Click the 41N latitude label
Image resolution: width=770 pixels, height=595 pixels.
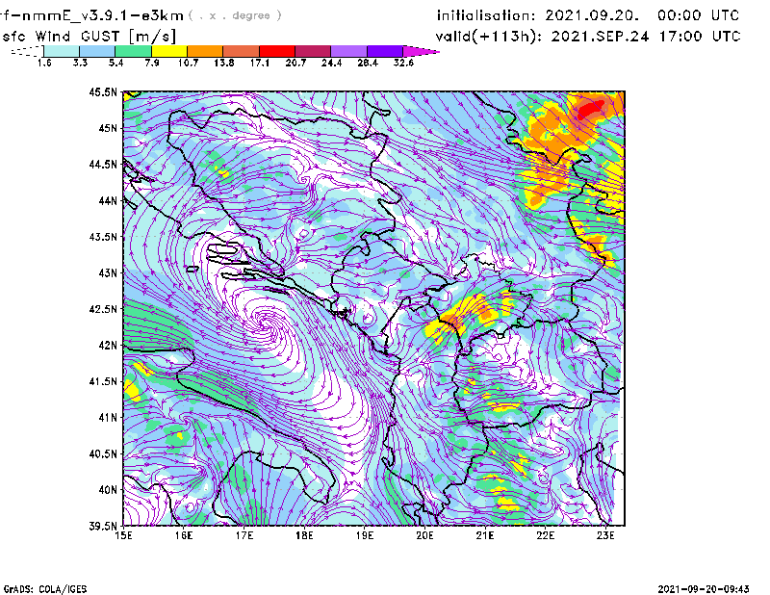(x=108, y=418)
